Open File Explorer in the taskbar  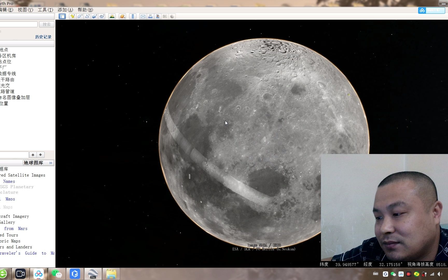pos(111,274)
